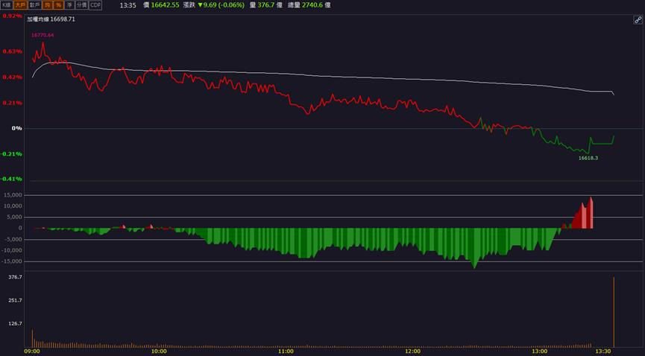The image size is (645, 356).
Task: Toggle the 大戶 indicator button
Action: (20, 5)
